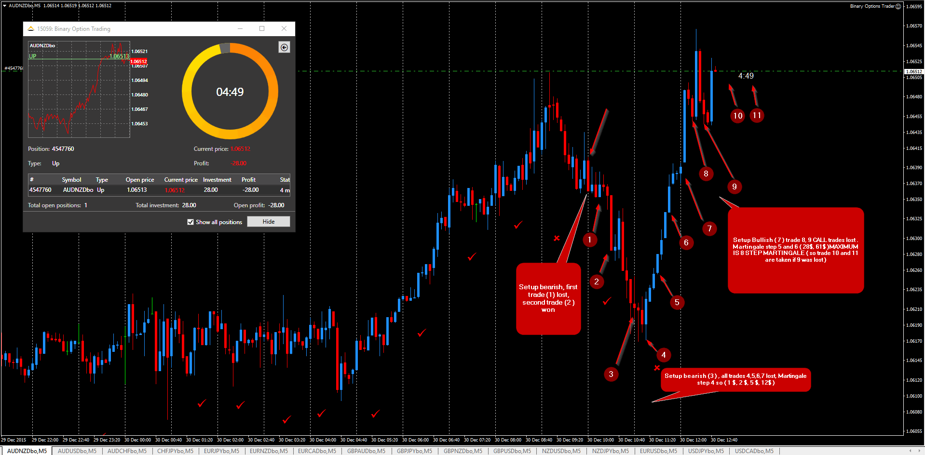Switch to the AUDNZDbo,M5 chart tab
Screen dimensions: 925x455
point(27,451)
